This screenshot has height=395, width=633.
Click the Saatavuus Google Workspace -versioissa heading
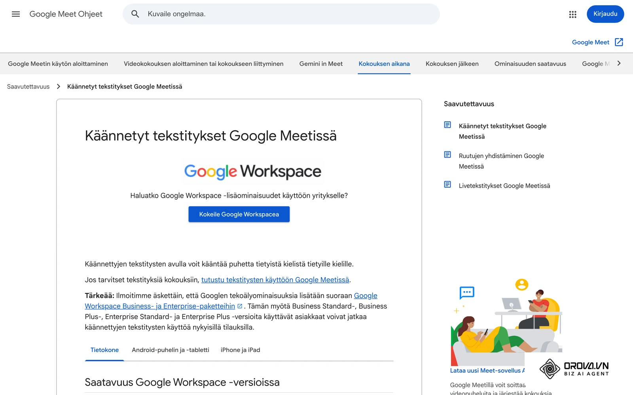pyautogui.click(x=182, y=382)
